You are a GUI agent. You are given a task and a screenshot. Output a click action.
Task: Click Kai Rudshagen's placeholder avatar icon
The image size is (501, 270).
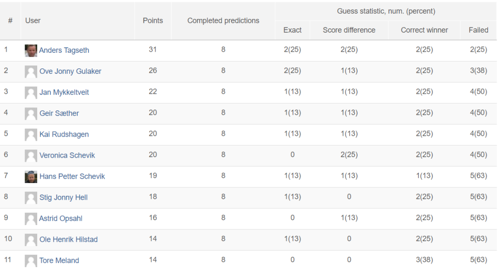(31, 135)
